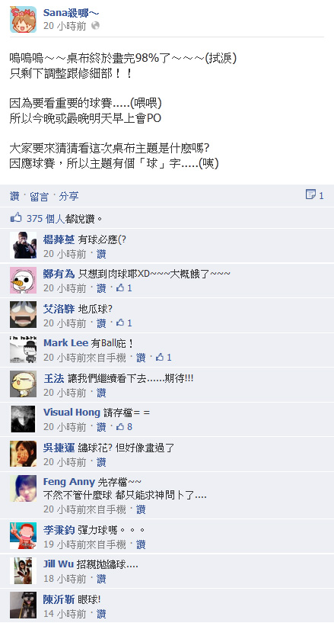Screen dimensions: 334x623
Task: Open 留言 to comment on post
Action: 39,196
